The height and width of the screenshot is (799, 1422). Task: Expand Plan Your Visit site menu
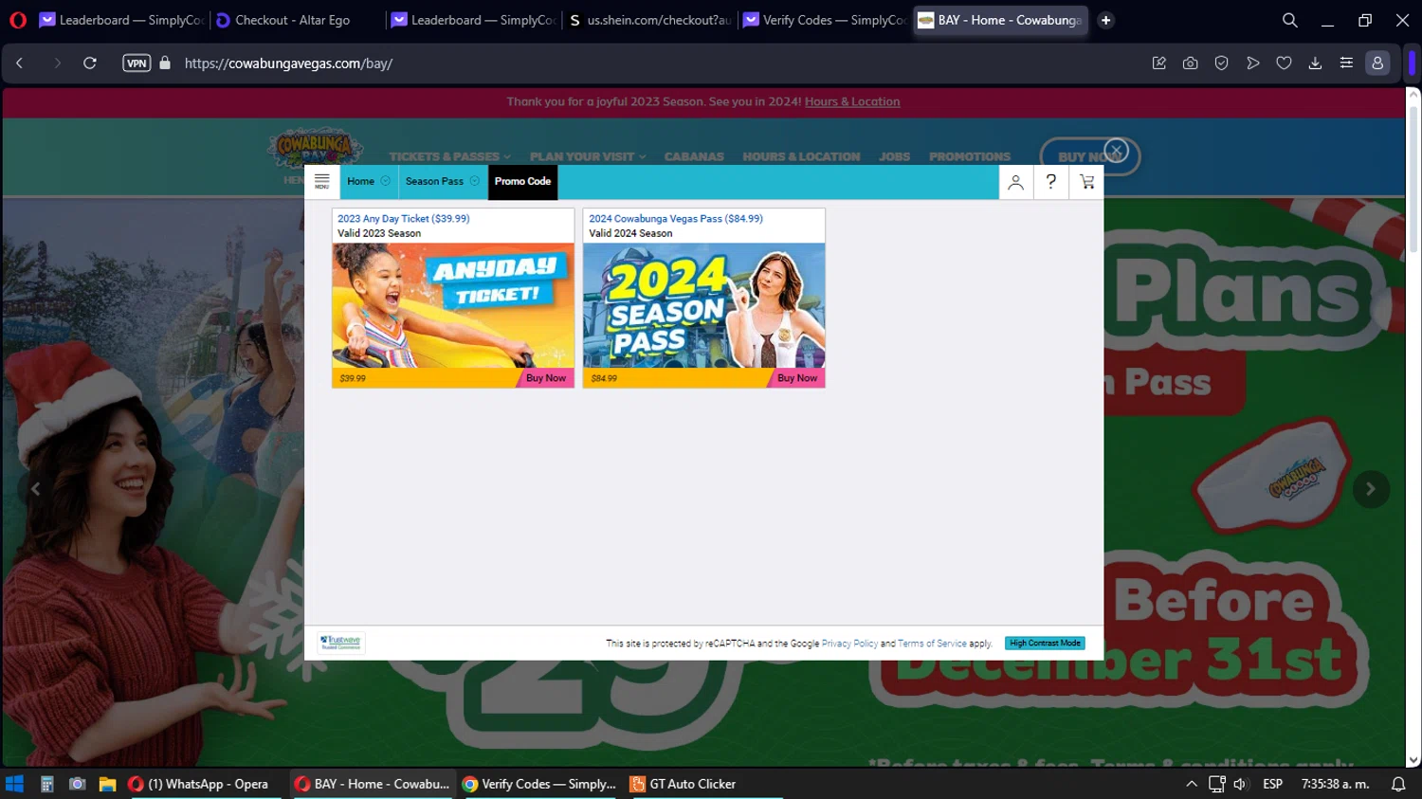pos(588,156)
